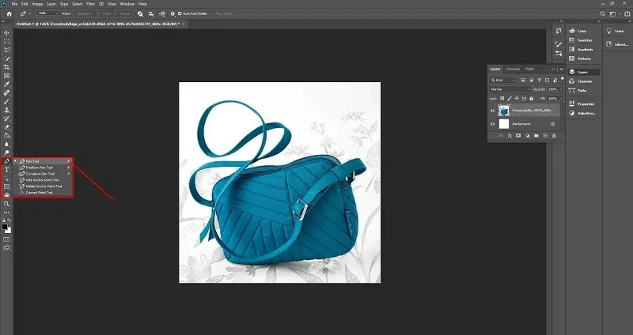This screenshot has height=335, width=633.
Task: Hide the CrossbodyBag layer eye icon
Action: click(x=492, y=111)
